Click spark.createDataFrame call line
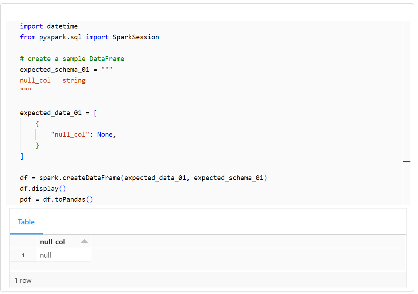The image size is (418, 294). 144,178
